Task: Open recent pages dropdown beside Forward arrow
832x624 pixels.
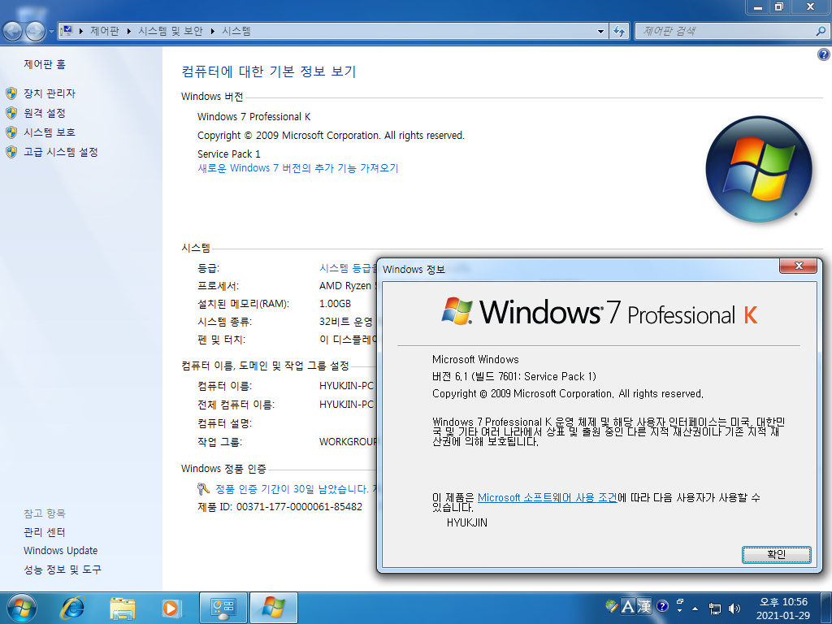Action: pyautogui.click(x=51, y=32)
